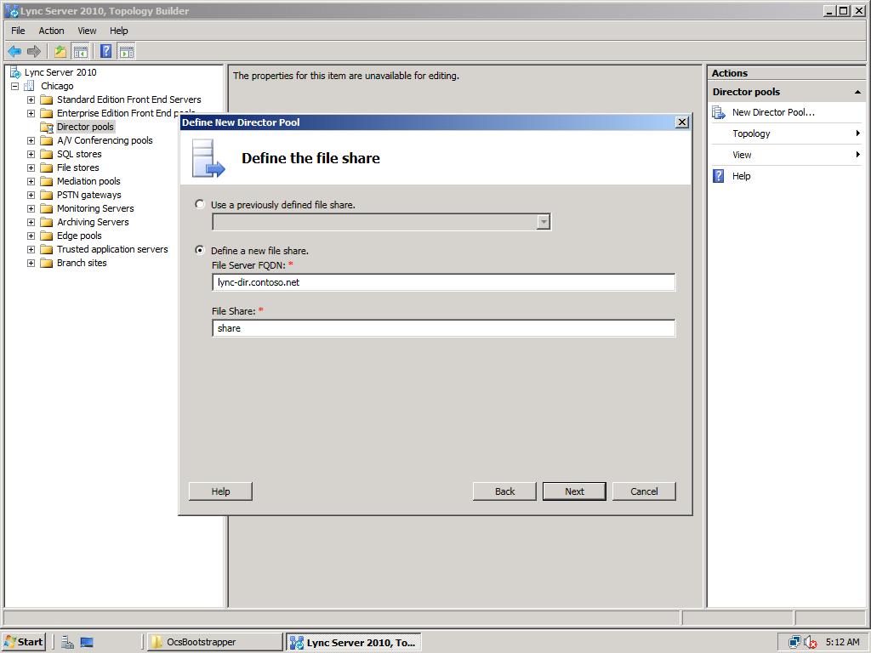Select Use a previously defined file share
This screenshot has width=871, height=653.
click(x=199, y=204)
